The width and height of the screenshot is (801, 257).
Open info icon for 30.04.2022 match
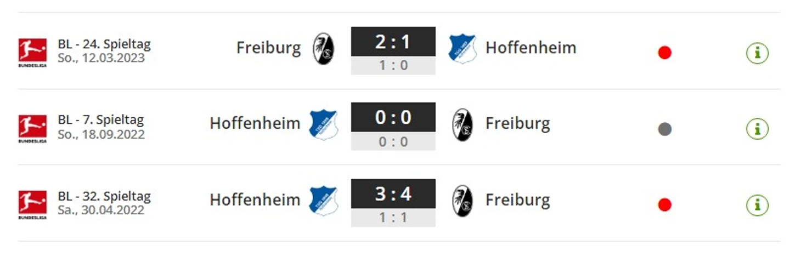pos(757,205)
